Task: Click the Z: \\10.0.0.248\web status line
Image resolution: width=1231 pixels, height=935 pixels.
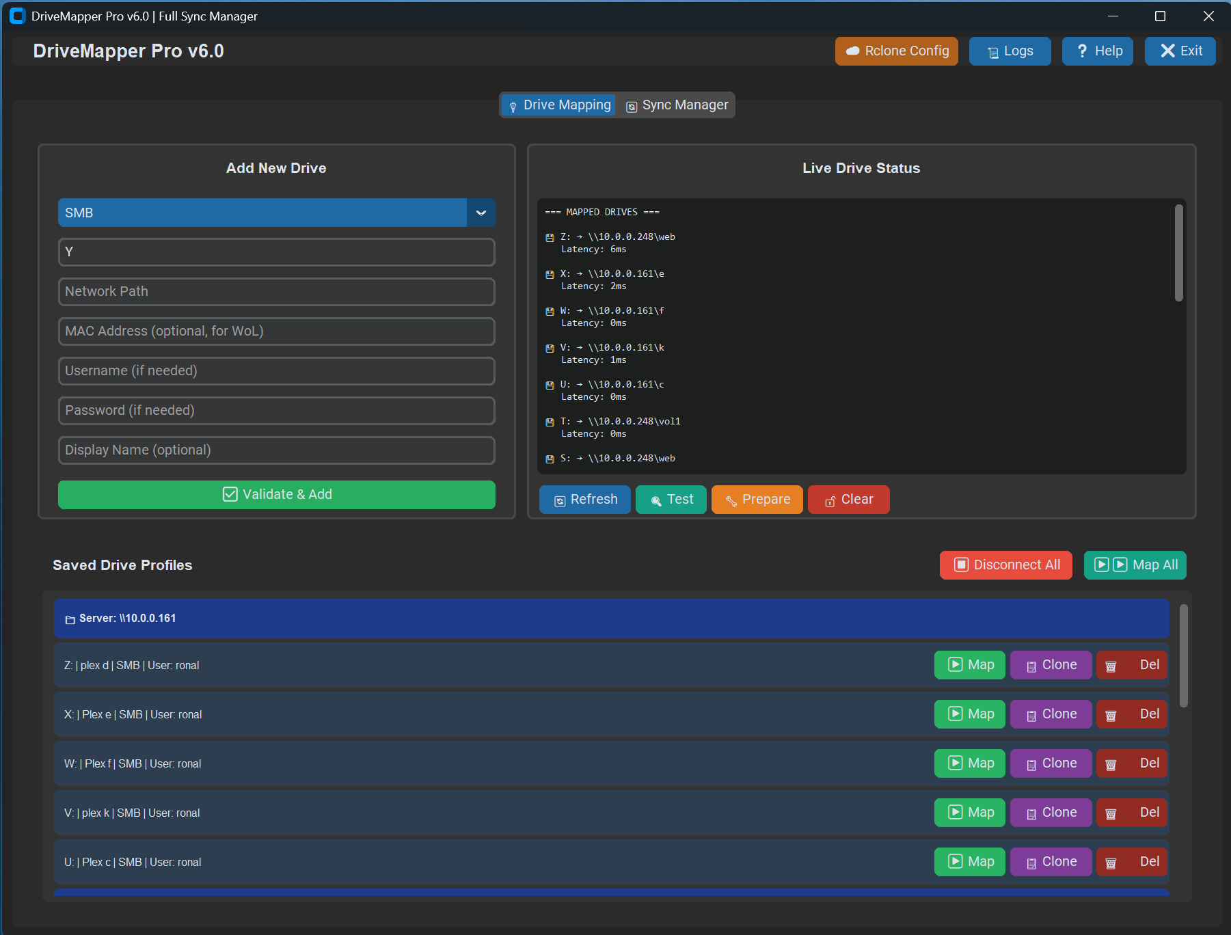Action: tap(610, 237)
